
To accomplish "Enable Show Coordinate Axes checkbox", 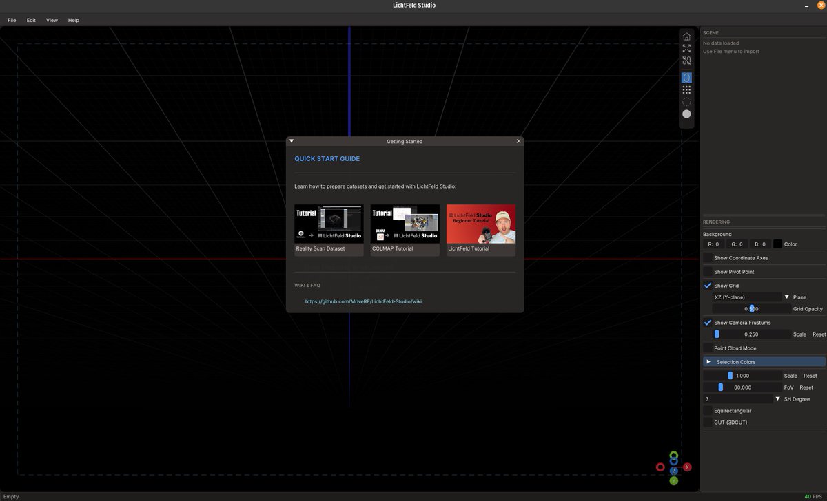I will click(x=708, y=258).
